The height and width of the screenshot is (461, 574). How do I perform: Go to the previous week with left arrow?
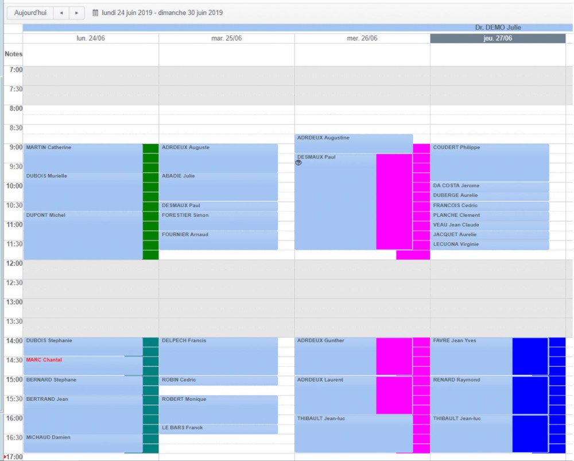click(x=61, y=13)
